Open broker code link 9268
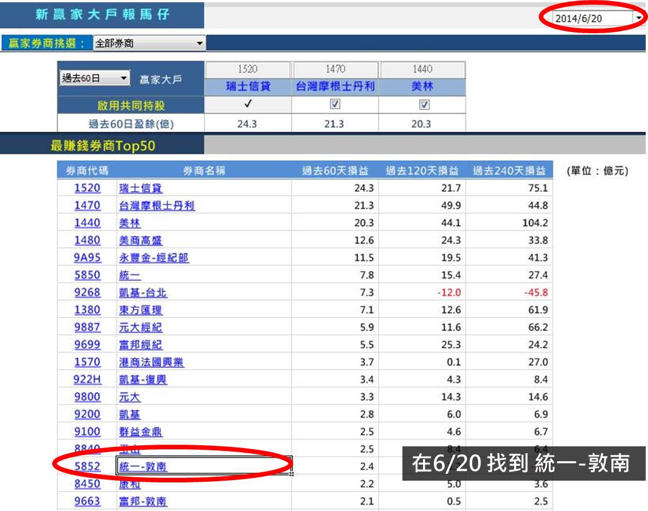648x511 pixels. pos(87,292)
